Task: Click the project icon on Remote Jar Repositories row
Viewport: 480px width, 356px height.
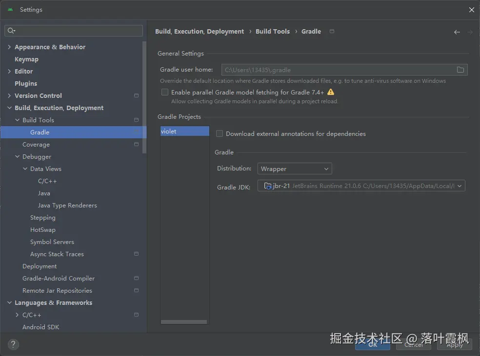Action: click(136, 290)
